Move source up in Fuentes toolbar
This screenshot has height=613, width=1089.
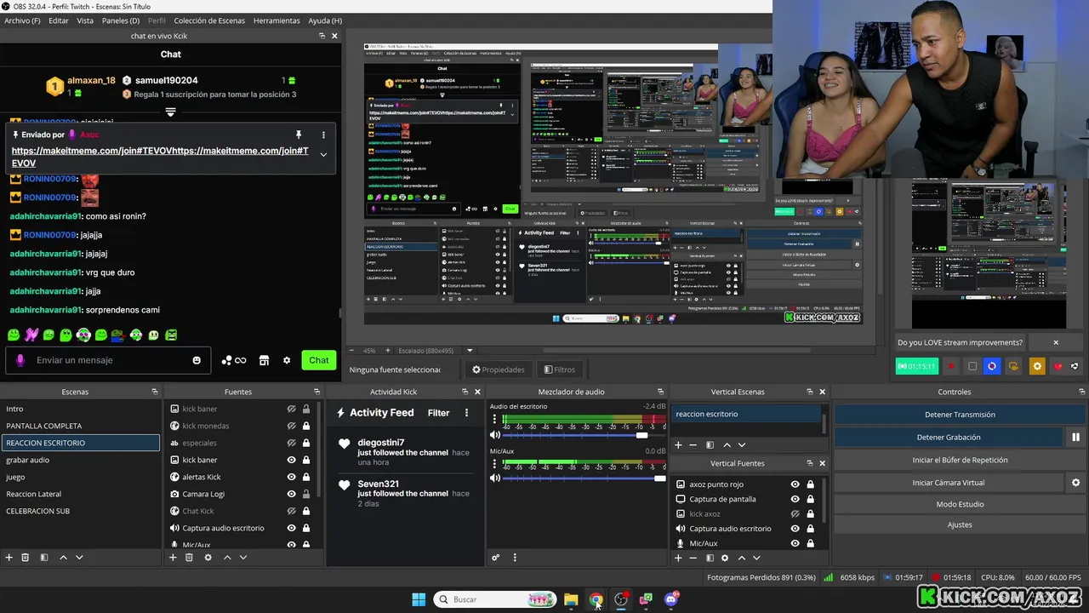[x=227, y=558]
